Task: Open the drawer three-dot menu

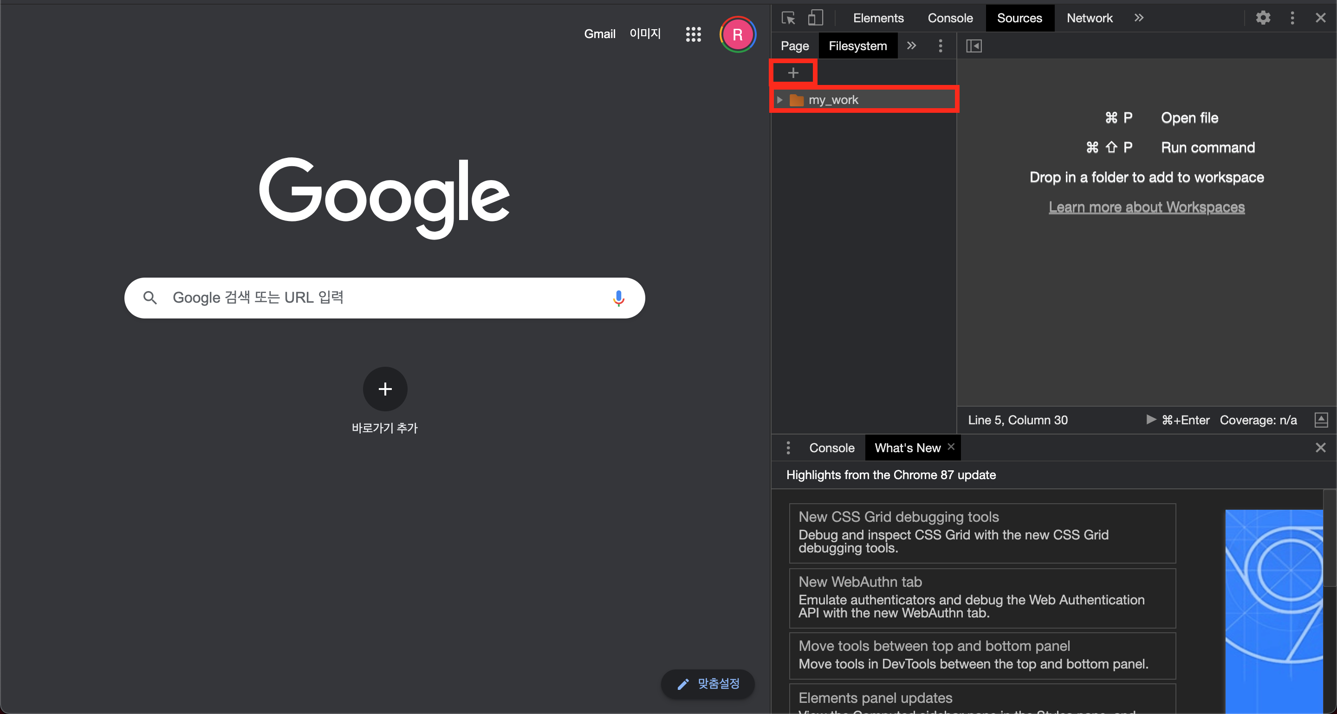Action: (x=788, y=448)
